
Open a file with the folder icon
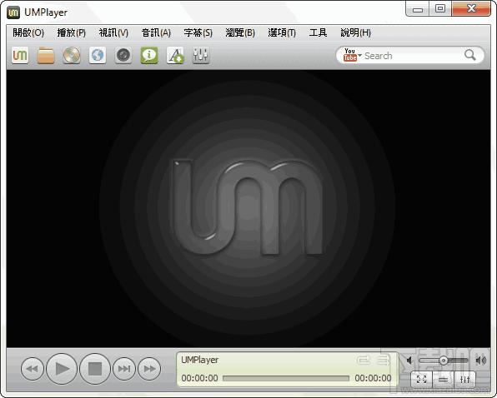pyautogui.click(x=46, y=55)
